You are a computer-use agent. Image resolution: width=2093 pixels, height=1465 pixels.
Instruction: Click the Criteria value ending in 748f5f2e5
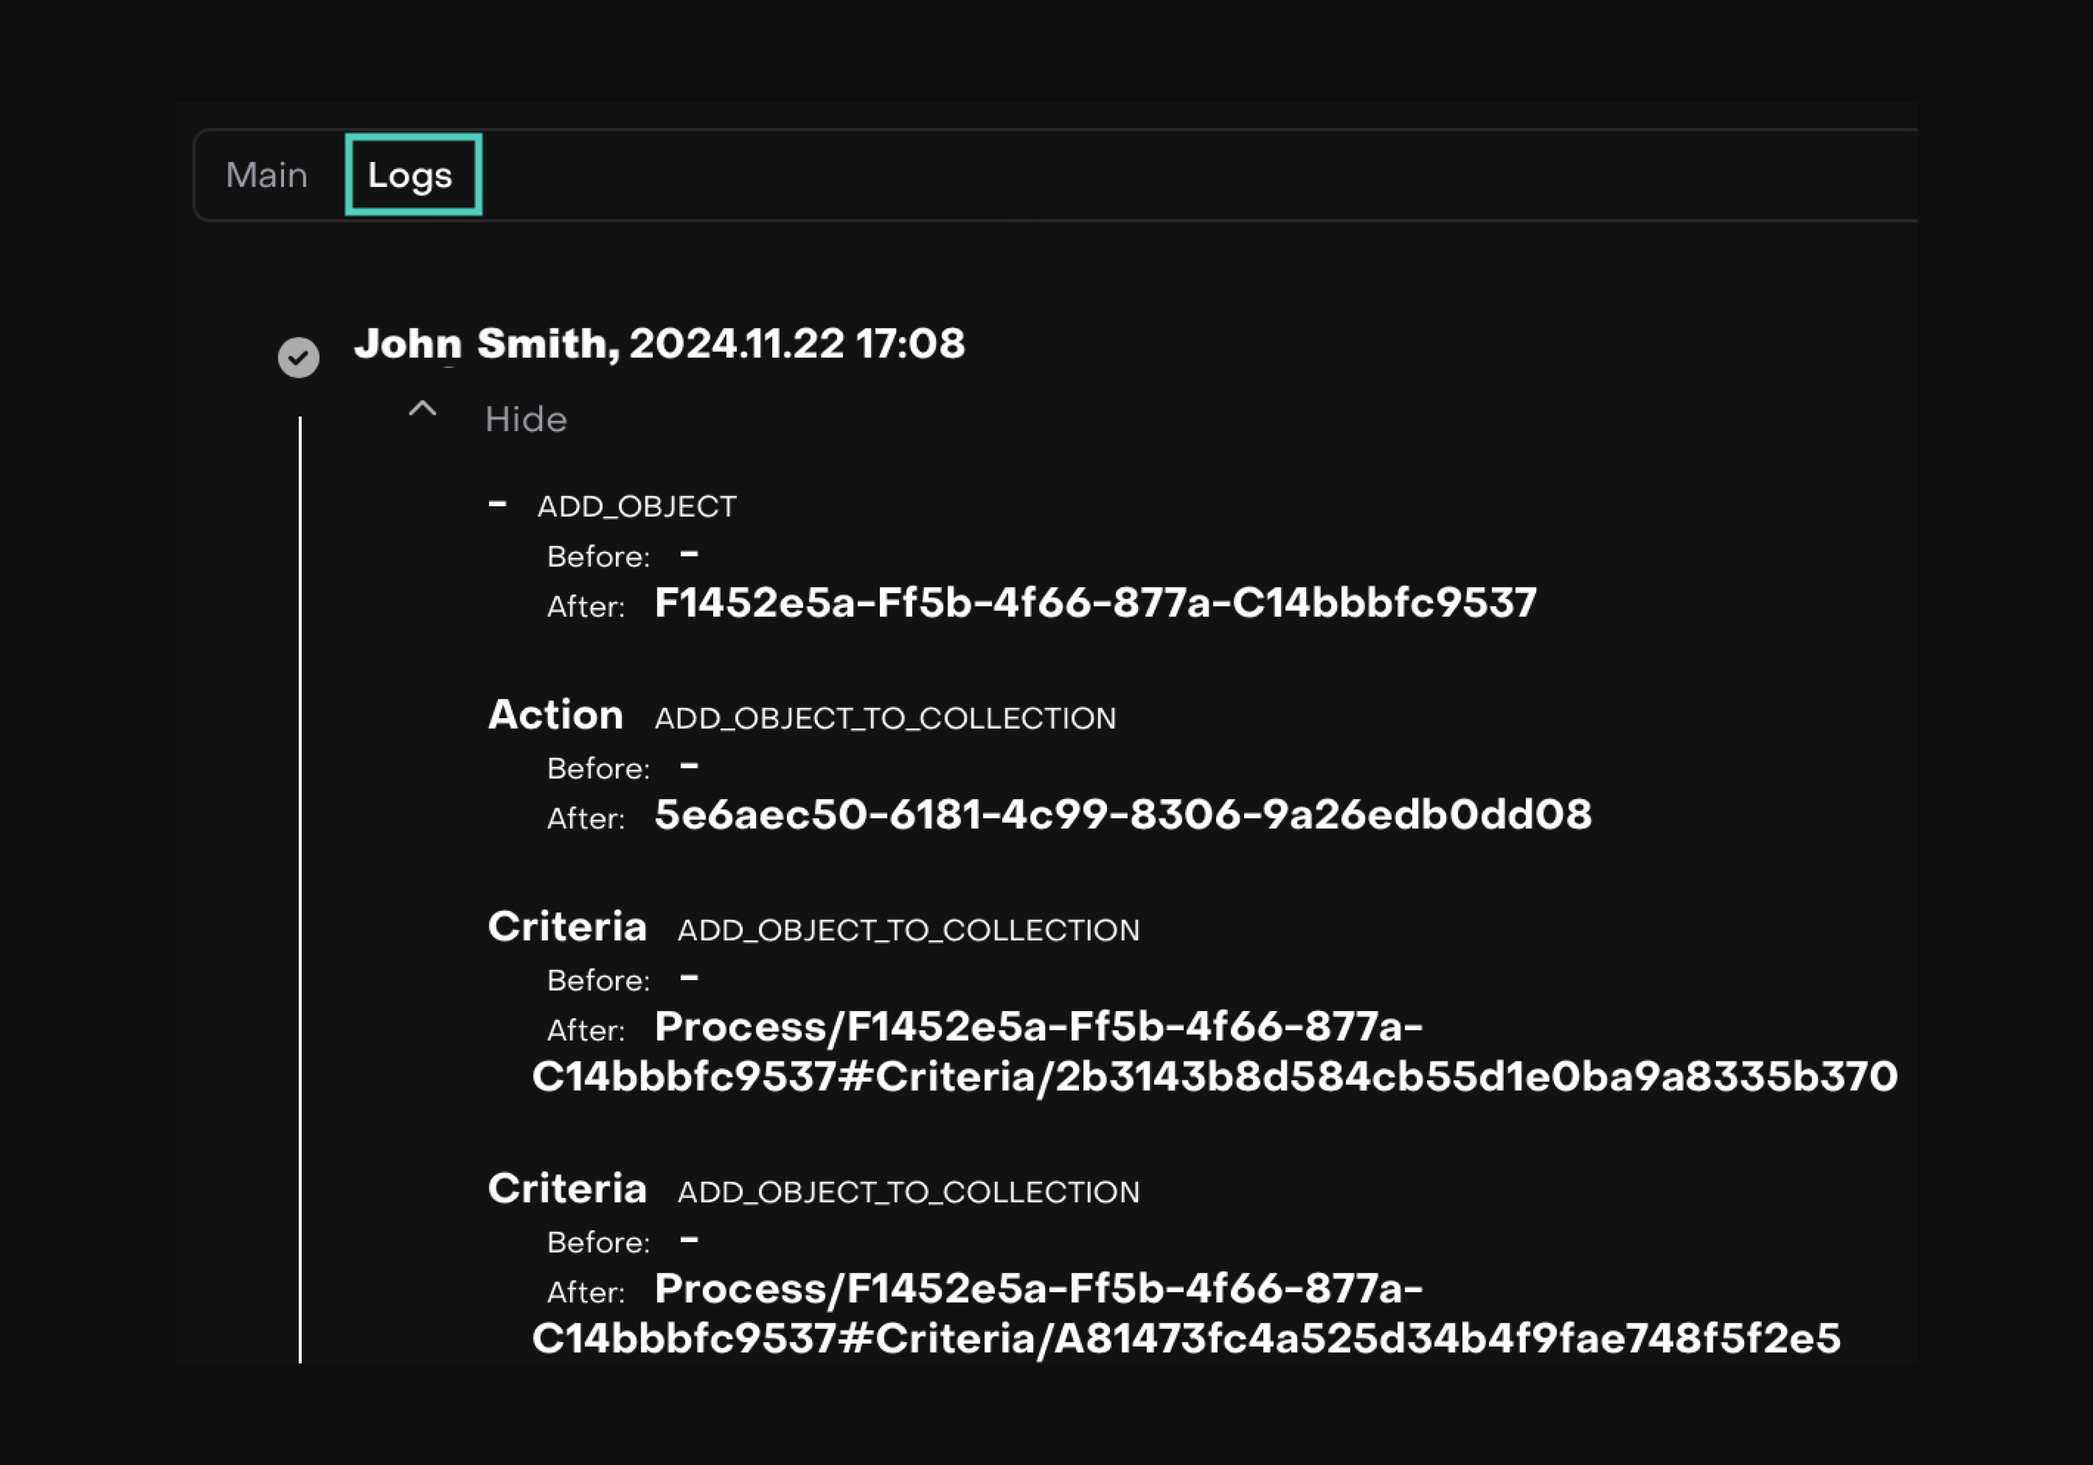[x=1185, y=1339]
